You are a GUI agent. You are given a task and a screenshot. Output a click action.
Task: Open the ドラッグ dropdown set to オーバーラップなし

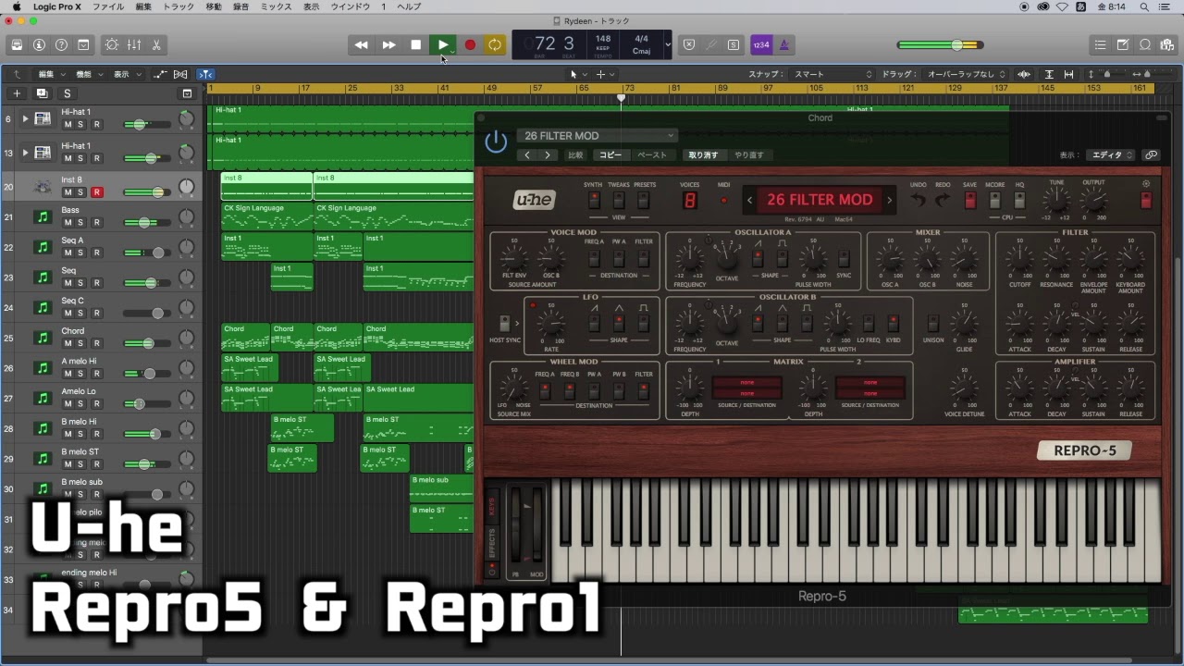[x=966, y=74]
